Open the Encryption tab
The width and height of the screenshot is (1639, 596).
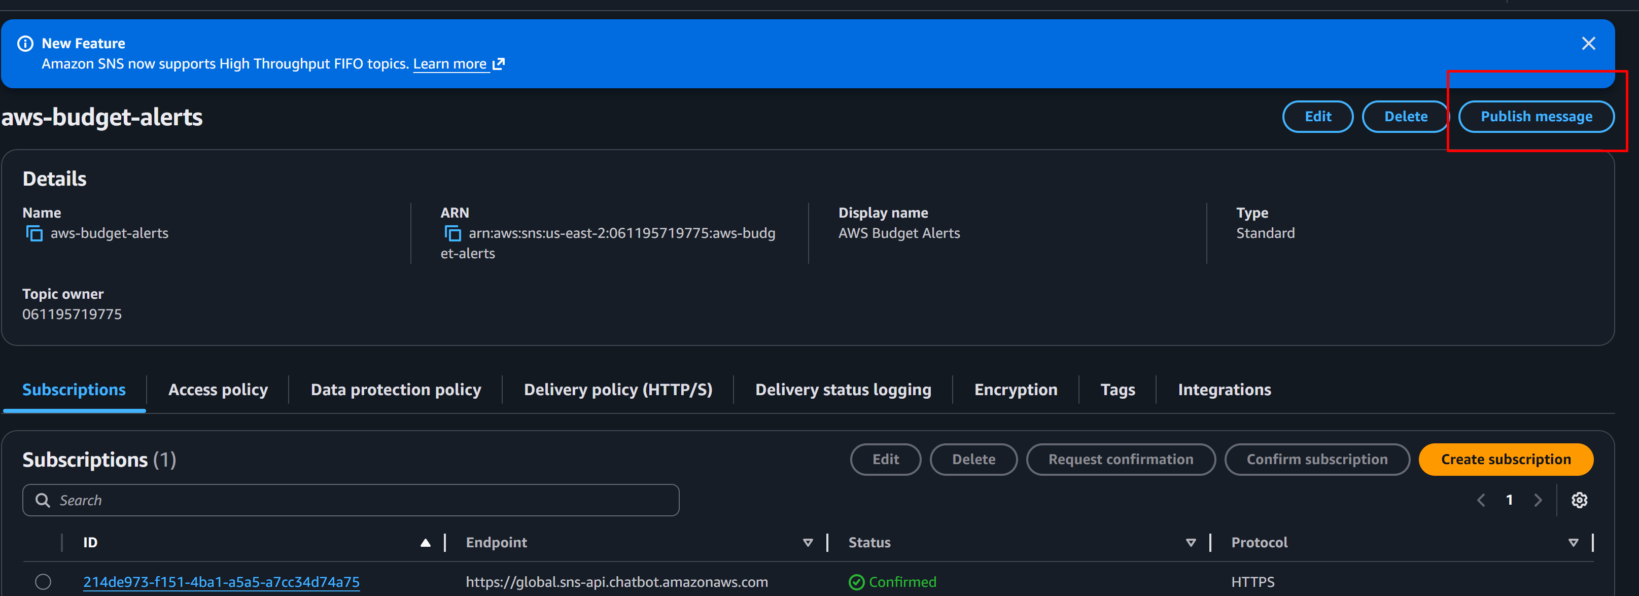(1016, 389)
